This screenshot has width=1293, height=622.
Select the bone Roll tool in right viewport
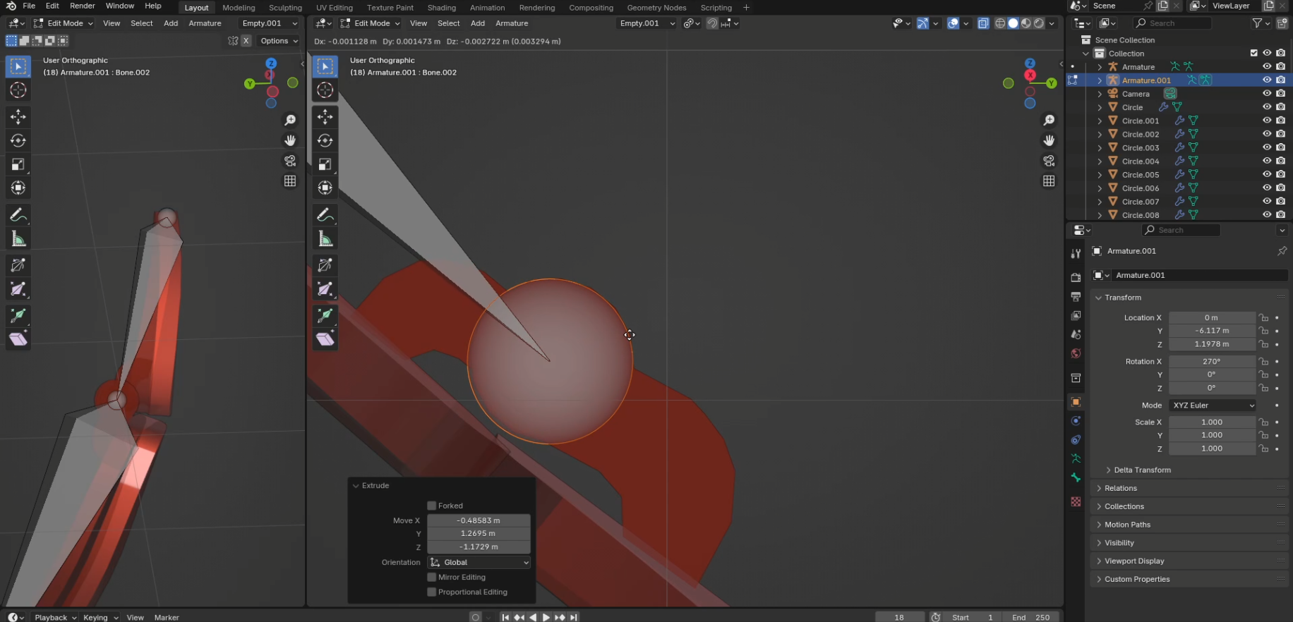click(325, 265)
